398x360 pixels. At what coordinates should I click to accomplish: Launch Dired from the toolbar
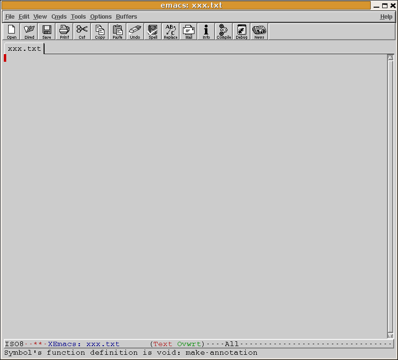(29, 32)
